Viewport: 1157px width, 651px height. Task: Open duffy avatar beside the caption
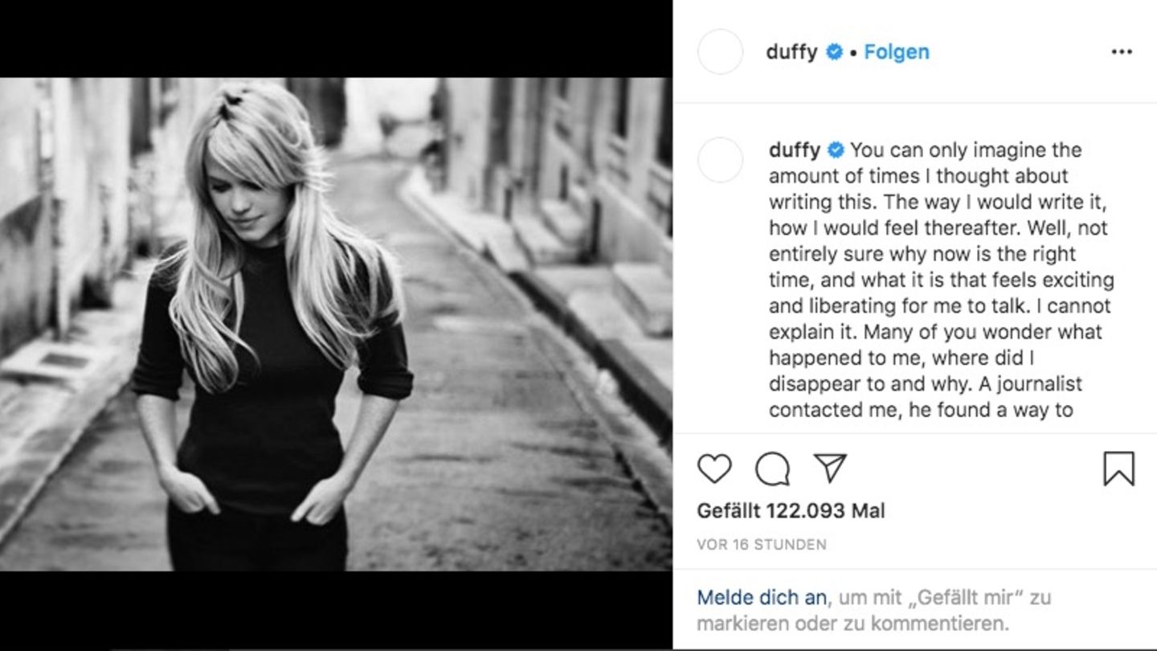point(720,159)
